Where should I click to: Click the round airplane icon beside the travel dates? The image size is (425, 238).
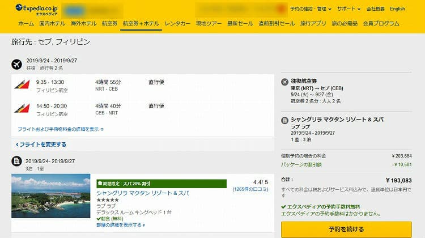pos(17,65)
